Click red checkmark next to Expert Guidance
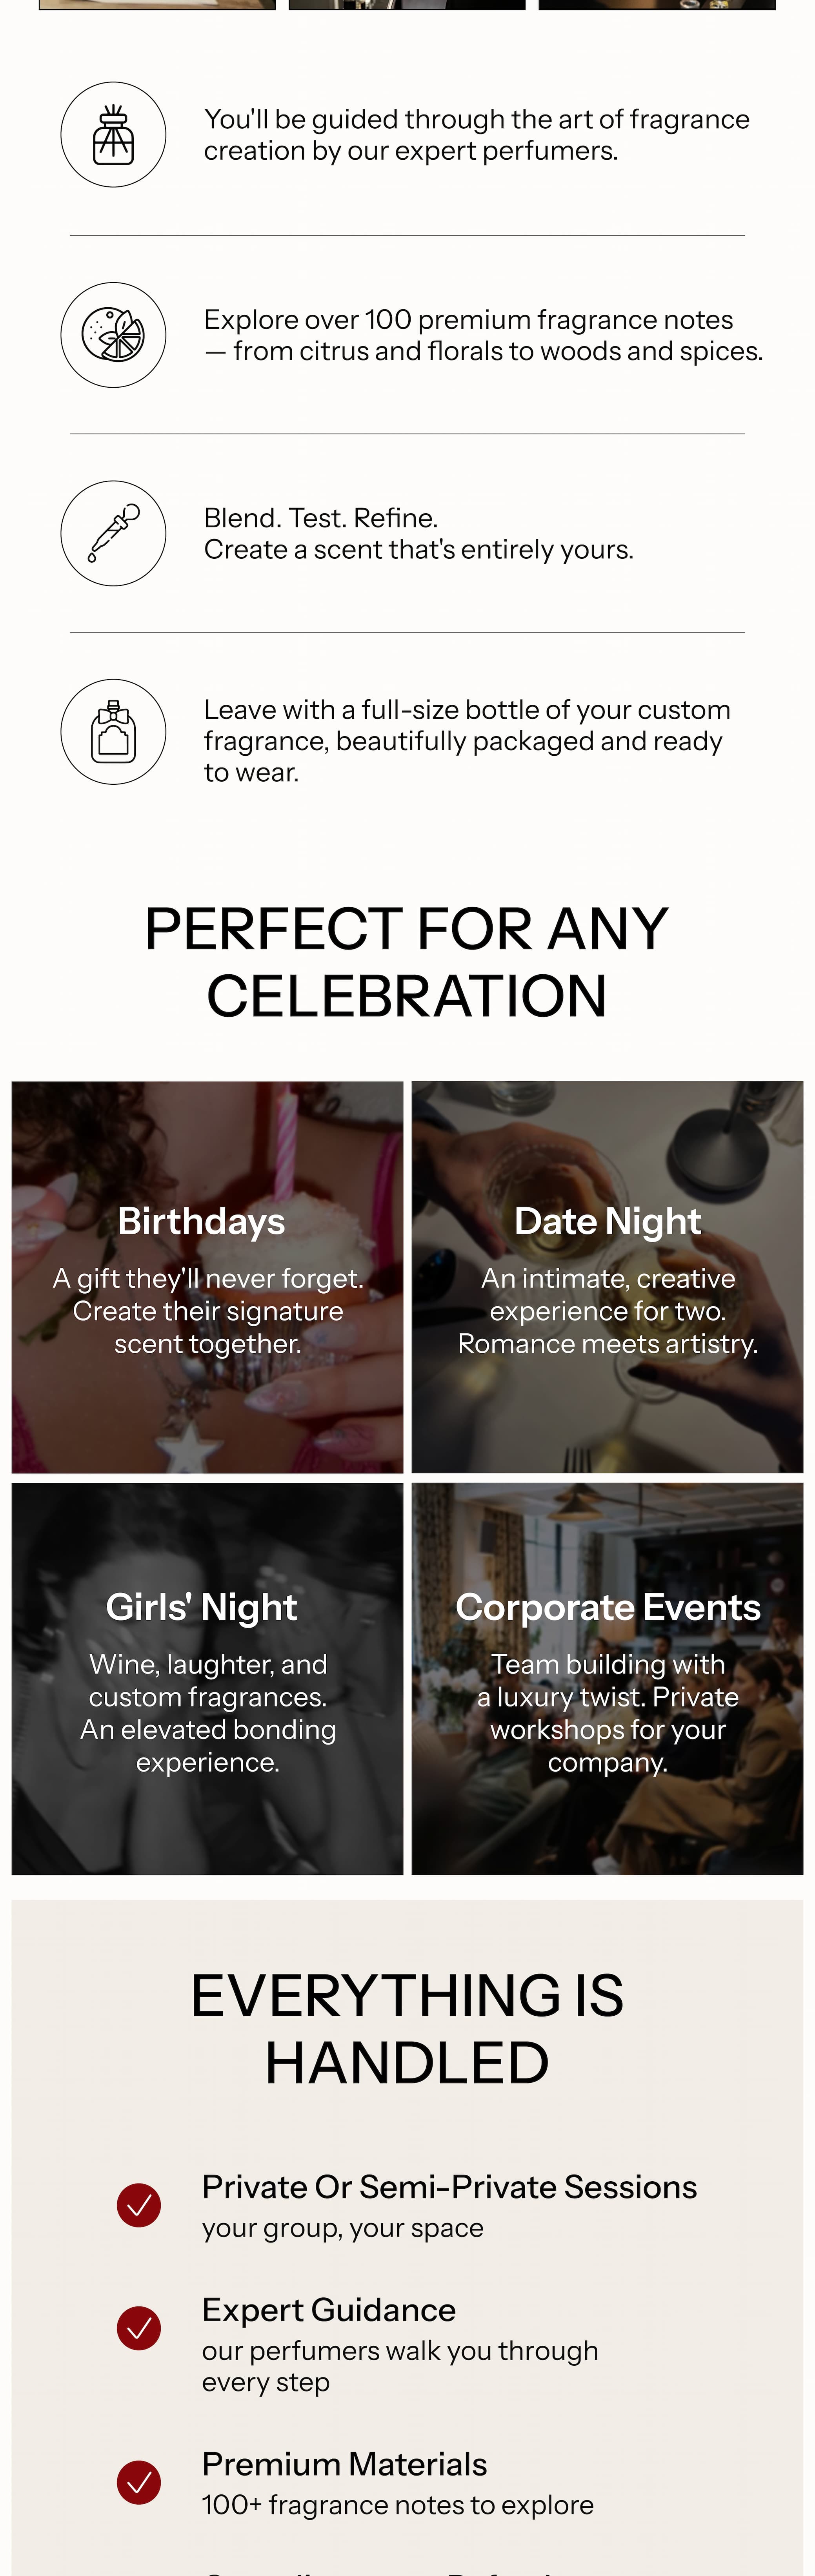The image size is (815, 2576). pos(139,2328)
